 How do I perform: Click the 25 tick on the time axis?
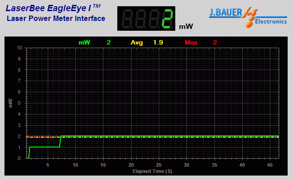click(159, 165)
